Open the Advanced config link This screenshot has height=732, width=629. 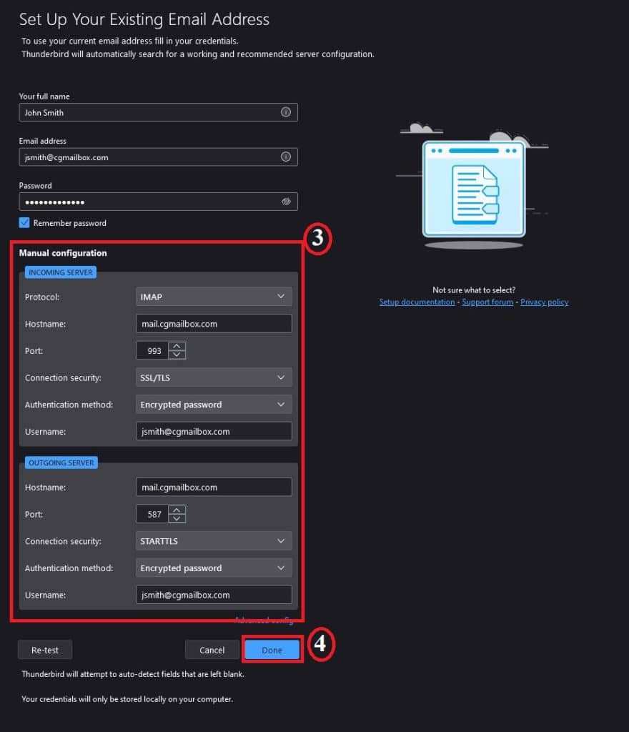coord(264,620)
